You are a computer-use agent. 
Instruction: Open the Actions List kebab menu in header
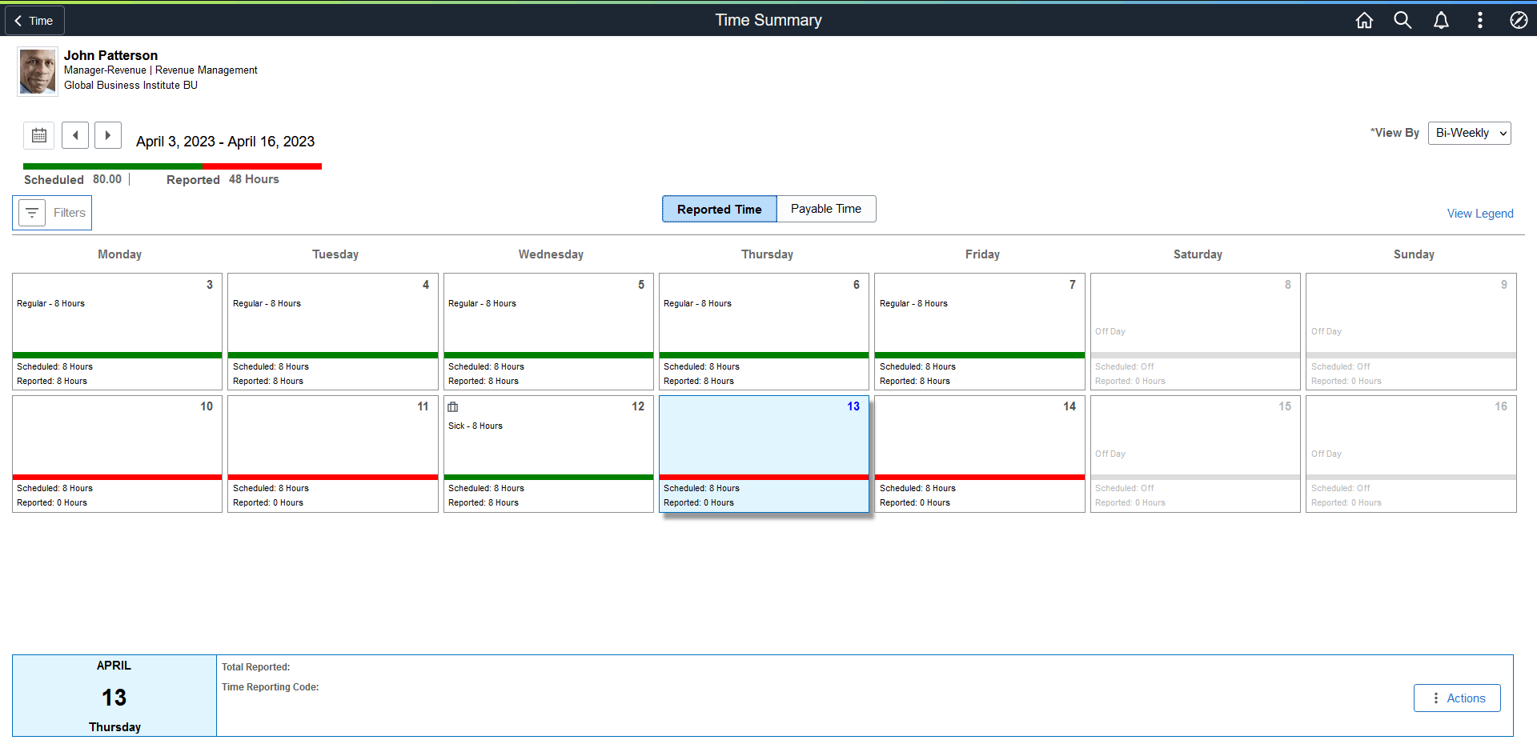coord(1480,20)
